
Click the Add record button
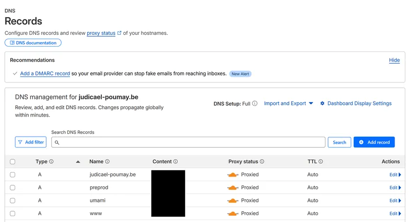[x=374, y=142]
